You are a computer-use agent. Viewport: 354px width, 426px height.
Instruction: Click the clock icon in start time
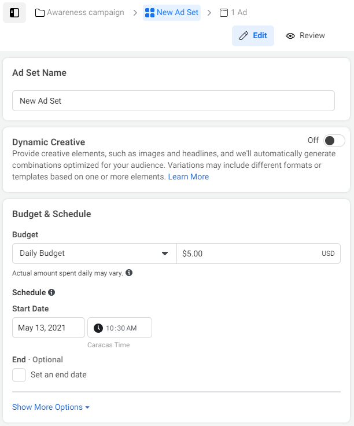pos(98,328)
